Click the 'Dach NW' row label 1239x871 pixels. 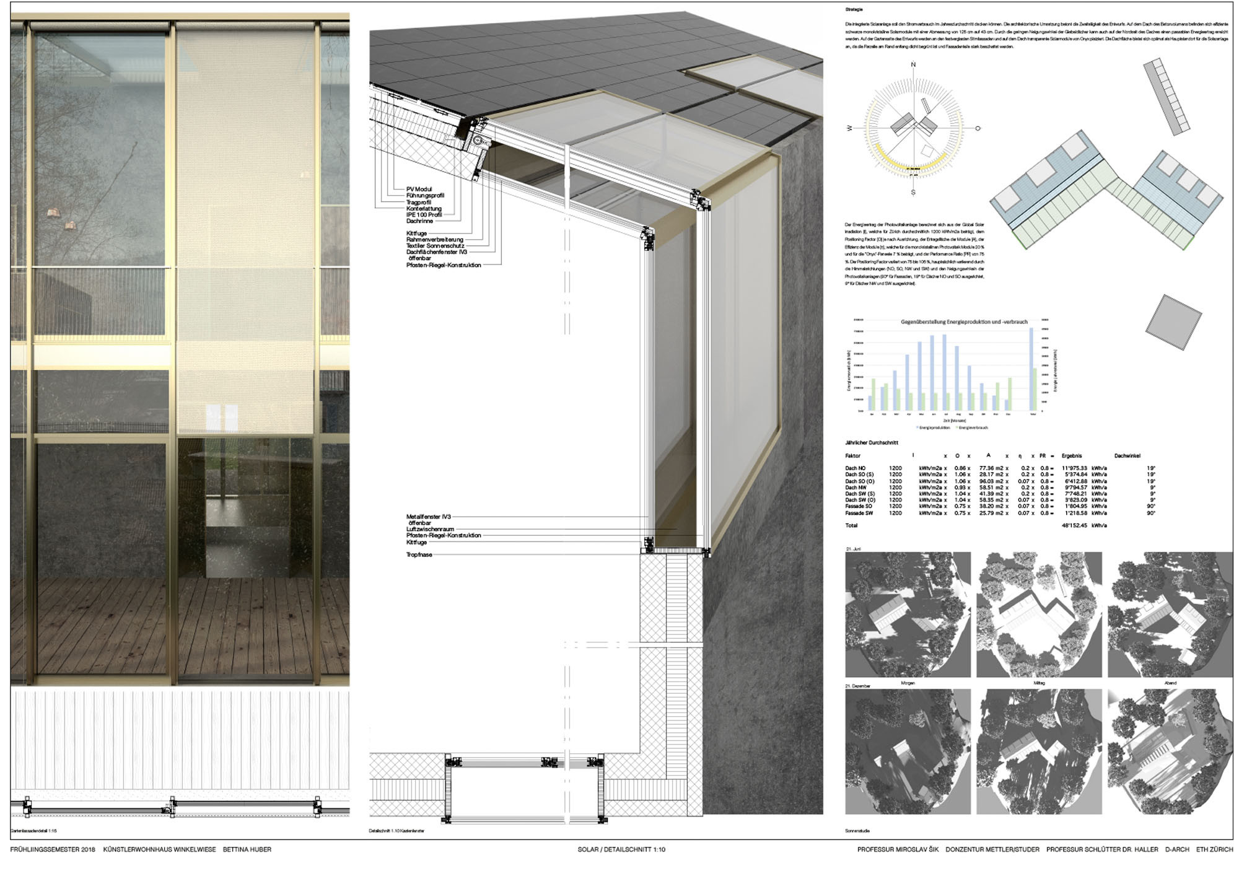click(856, 488)
